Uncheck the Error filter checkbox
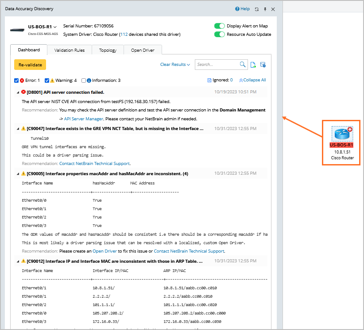 pos(16,81)
